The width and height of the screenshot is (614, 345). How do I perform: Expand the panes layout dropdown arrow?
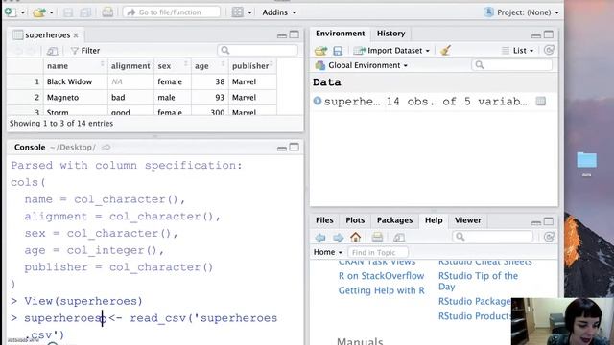coord(249,12)
